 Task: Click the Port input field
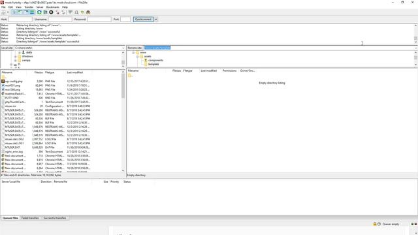pyautogui.click(x=125, y=19)
